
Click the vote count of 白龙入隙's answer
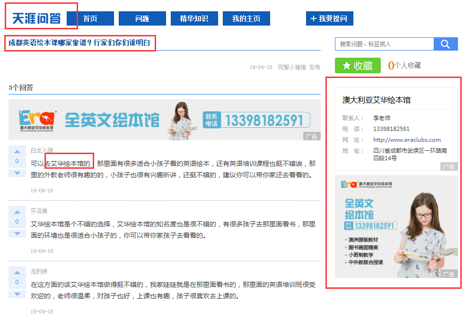click(x=17, y=161)
